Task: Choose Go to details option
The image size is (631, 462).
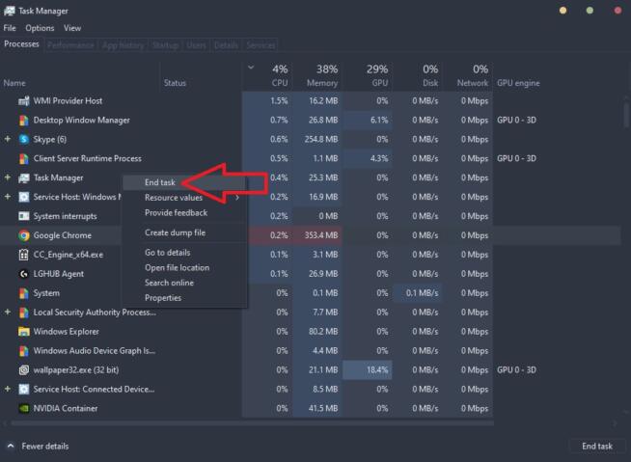Action: click(168, 253)
